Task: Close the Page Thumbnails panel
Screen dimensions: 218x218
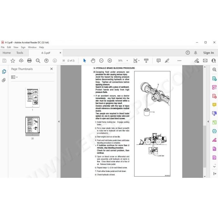Action: (x=51, y=69)
